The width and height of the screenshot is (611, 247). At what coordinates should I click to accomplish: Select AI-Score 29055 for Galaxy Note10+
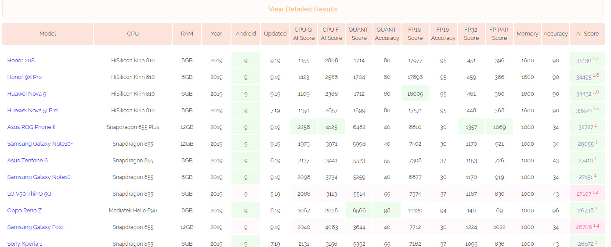pos(587,143)
